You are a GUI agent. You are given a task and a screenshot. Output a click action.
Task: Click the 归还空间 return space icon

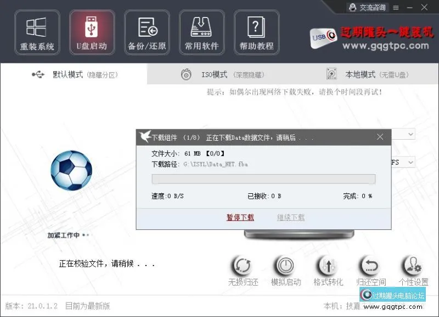(x=370, y=267)
